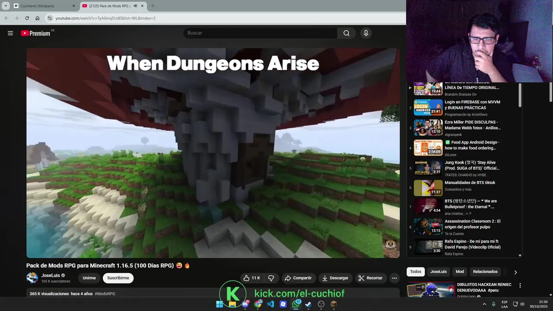
Task: Download the video with Descargar
Action: pos(335,278)
